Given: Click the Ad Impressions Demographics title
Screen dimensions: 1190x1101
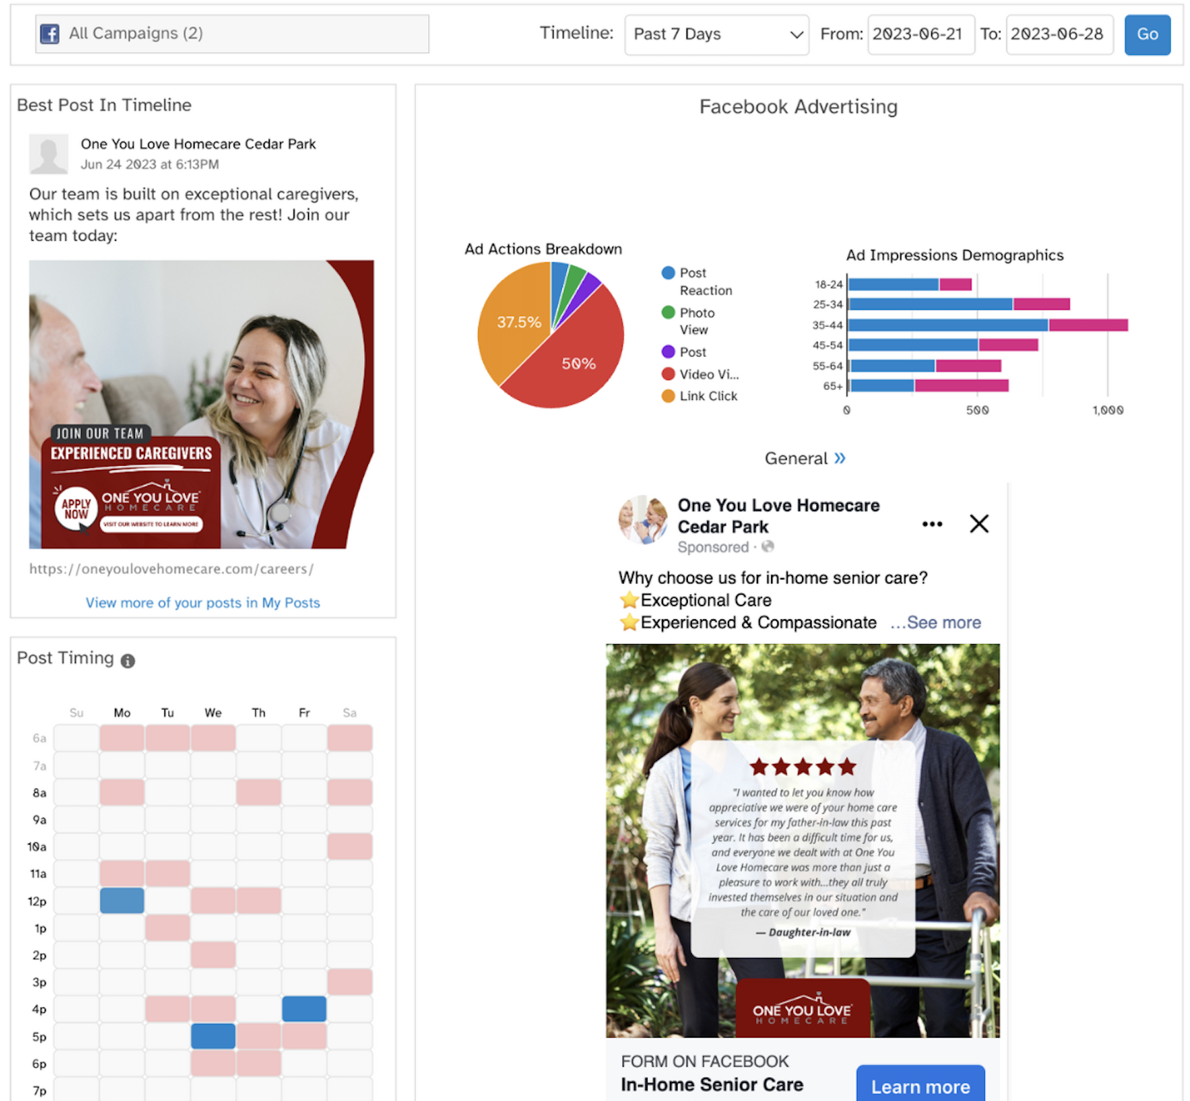Looking at the screenshot, I should click(955, 255).
